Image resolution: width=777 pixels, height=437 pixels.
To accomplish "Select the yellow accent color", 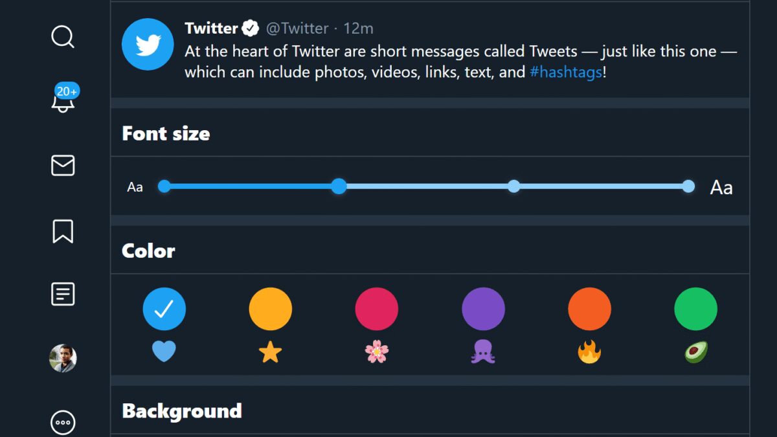I will pos(270,309).
